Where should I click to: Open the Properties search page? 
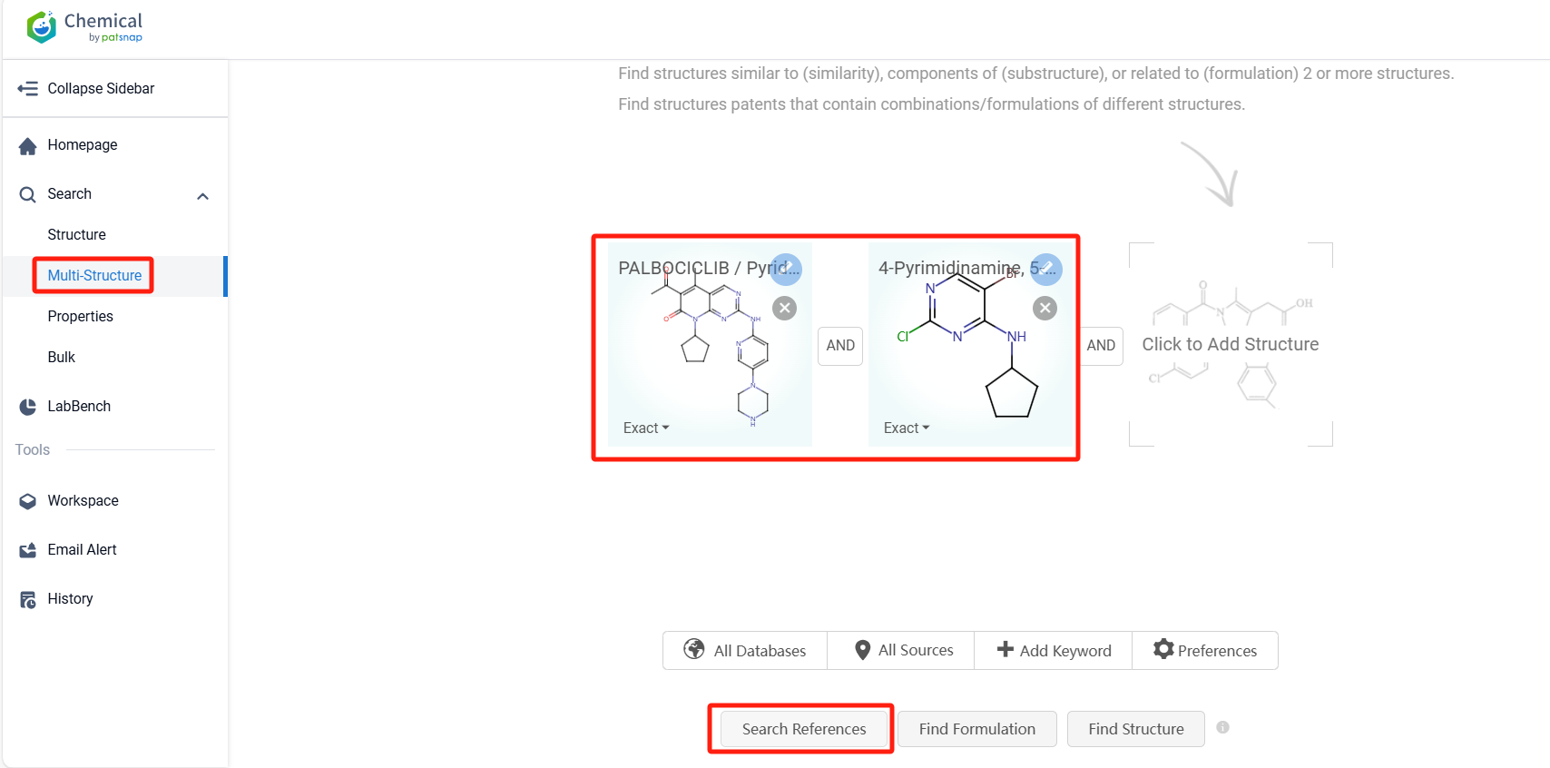81,317
